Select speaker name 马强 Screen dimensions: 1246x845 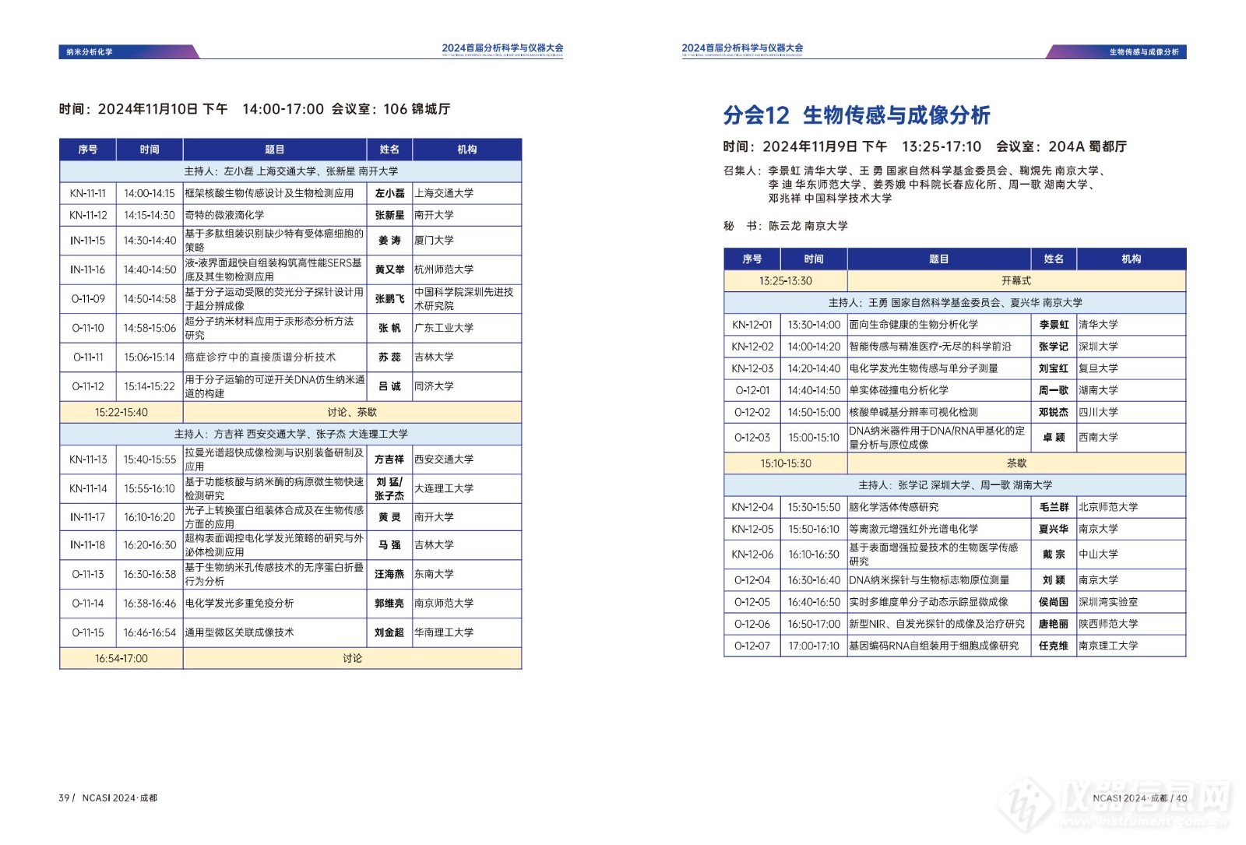389,545
